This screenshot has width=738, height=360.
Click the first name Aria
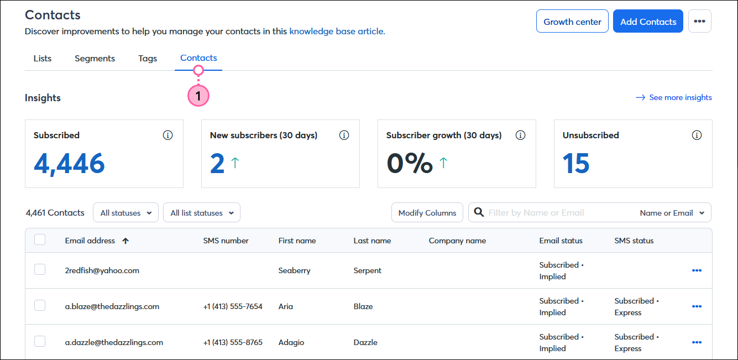coord(286,306)
